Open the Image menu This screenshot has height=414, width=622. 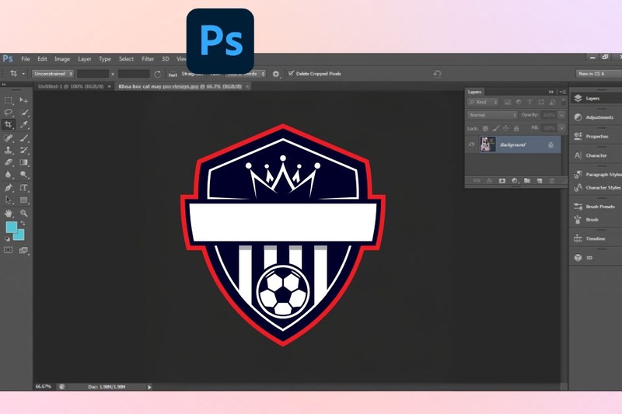tap(62, 59)
